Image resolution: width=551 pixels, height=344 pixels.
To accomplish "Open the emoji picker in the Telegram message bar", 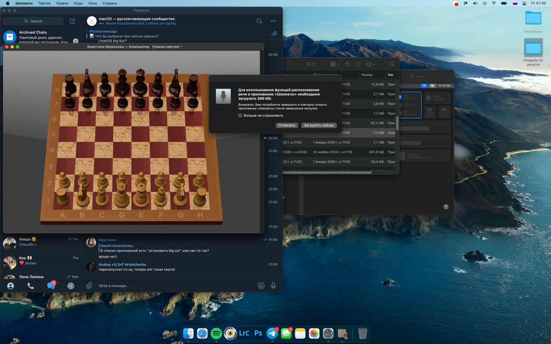I will pos(261,286).
